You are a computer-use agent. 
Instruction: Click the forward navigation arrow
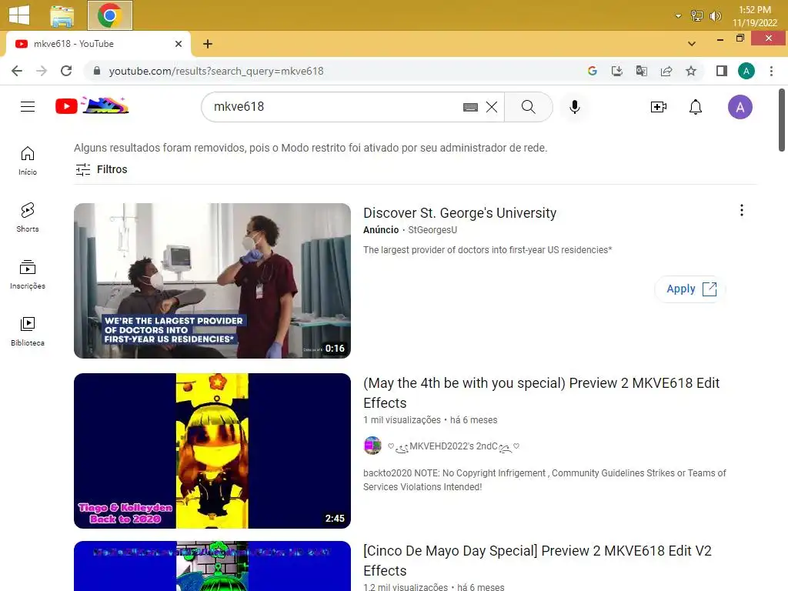(x=42, y=71)
